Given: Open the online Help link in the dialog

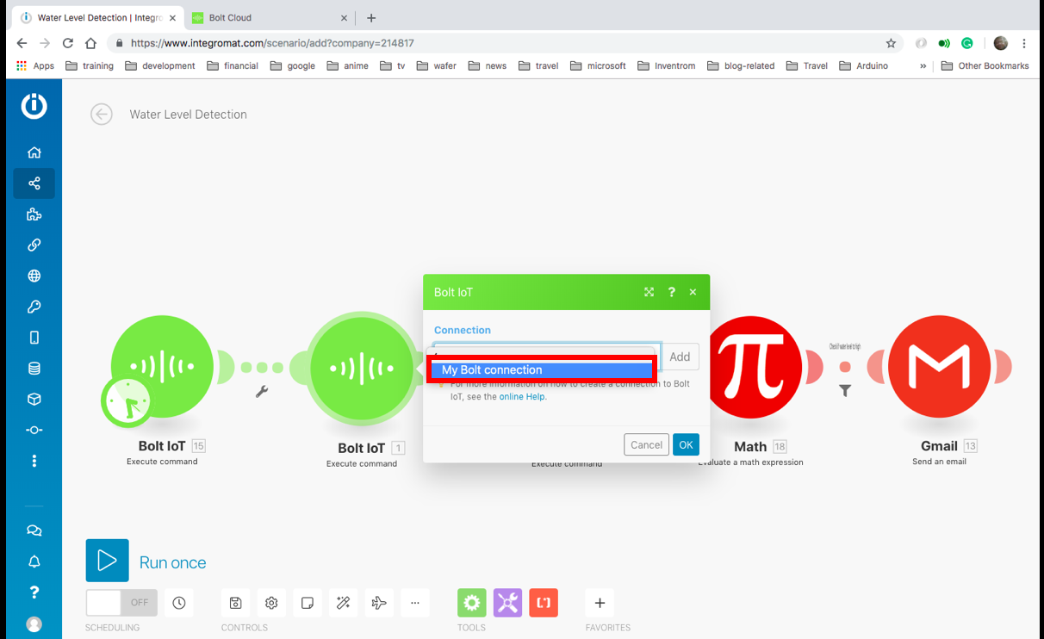Looking at the screenshot, I should point(523,396).
